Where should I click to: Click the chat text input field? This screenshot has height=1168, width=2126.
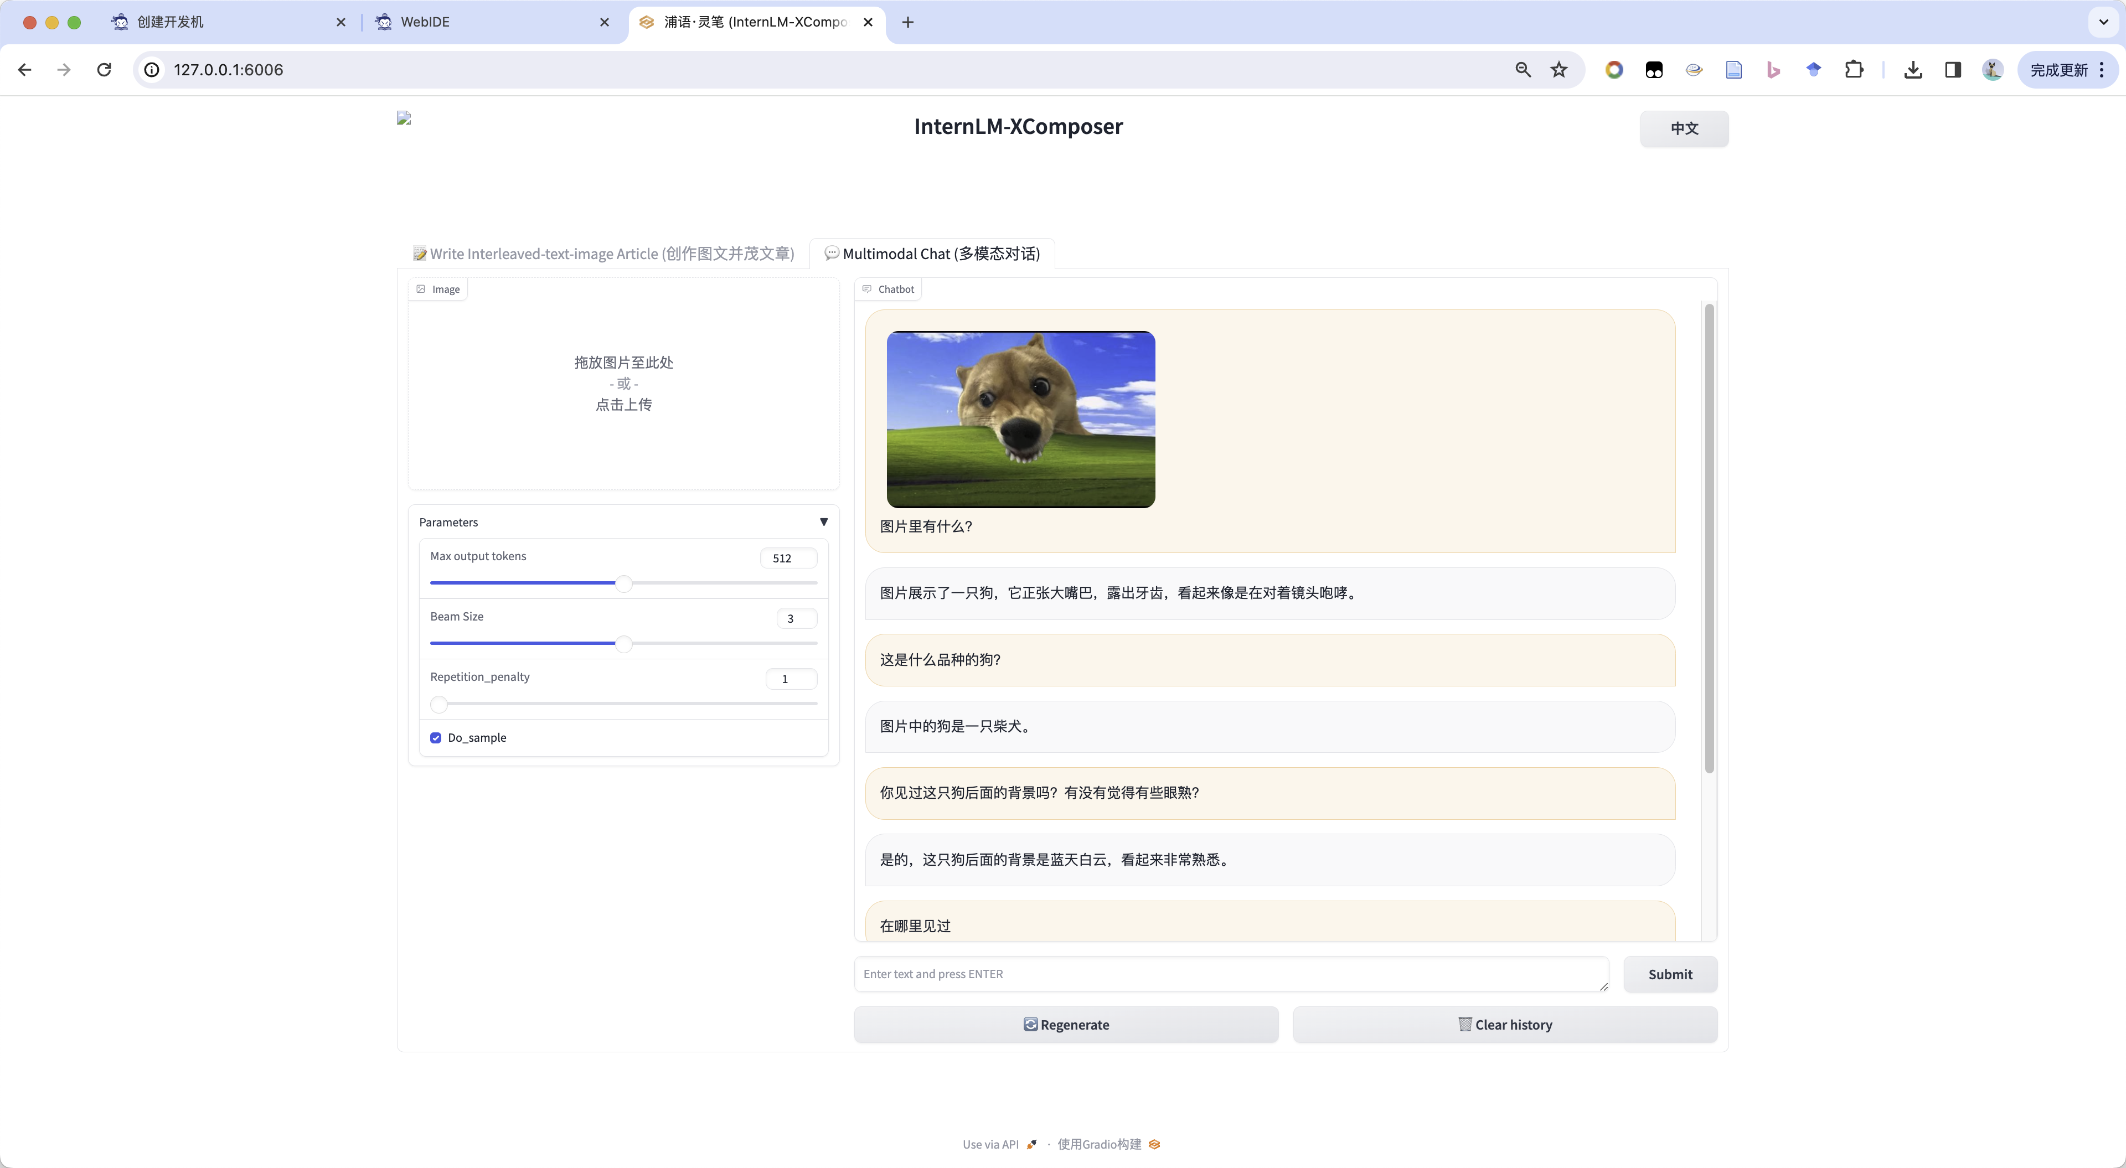1230,974
